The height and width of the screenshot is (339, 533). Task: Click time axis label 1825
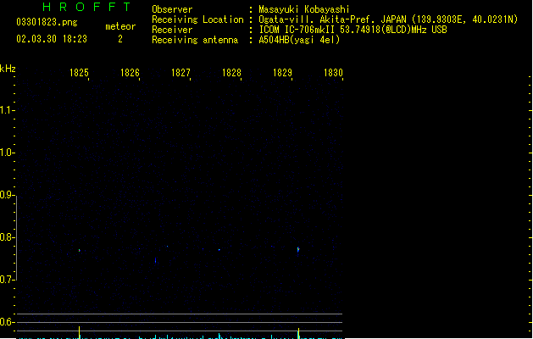79,73
